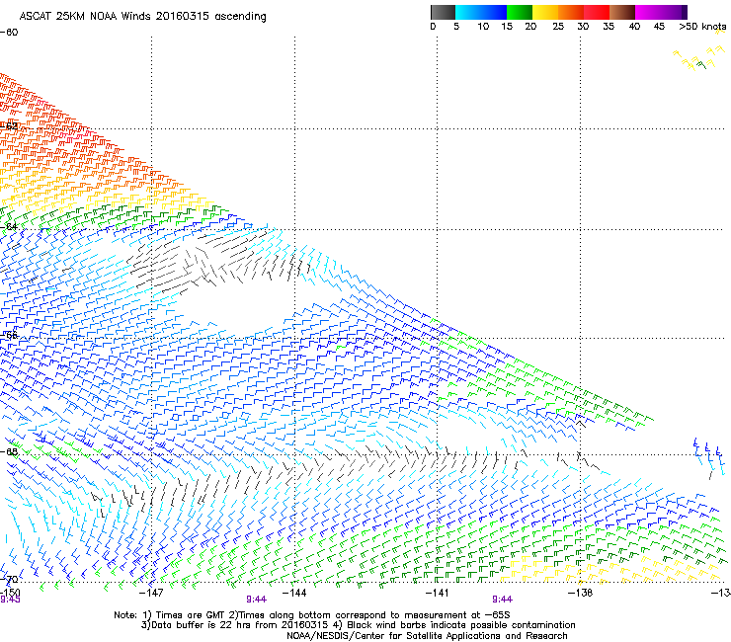
Task: Select the '25' label under the color bar
Action: point(558,27)
